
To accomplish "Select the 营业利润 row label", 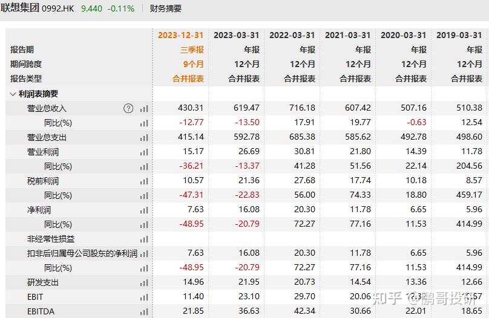I will [x=43, y=152].
